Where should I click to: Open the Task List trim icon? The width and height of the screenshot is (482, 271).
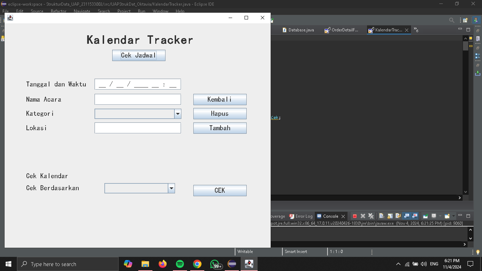point(478,39)
